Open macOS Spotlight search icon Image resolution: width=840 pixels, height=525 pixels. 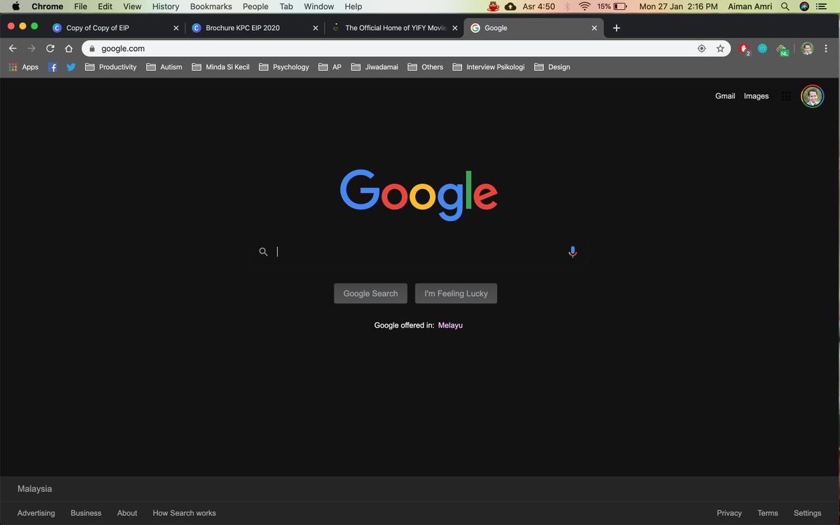tap(785, 6)
